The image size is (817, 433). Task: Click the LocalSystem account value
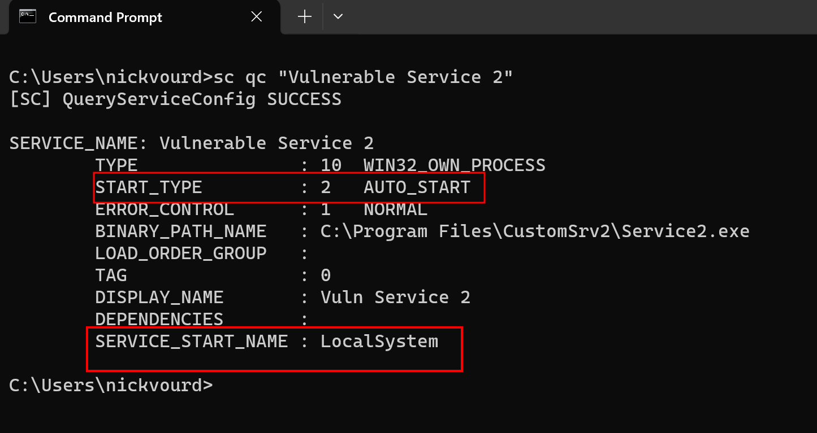pos(379,342)
